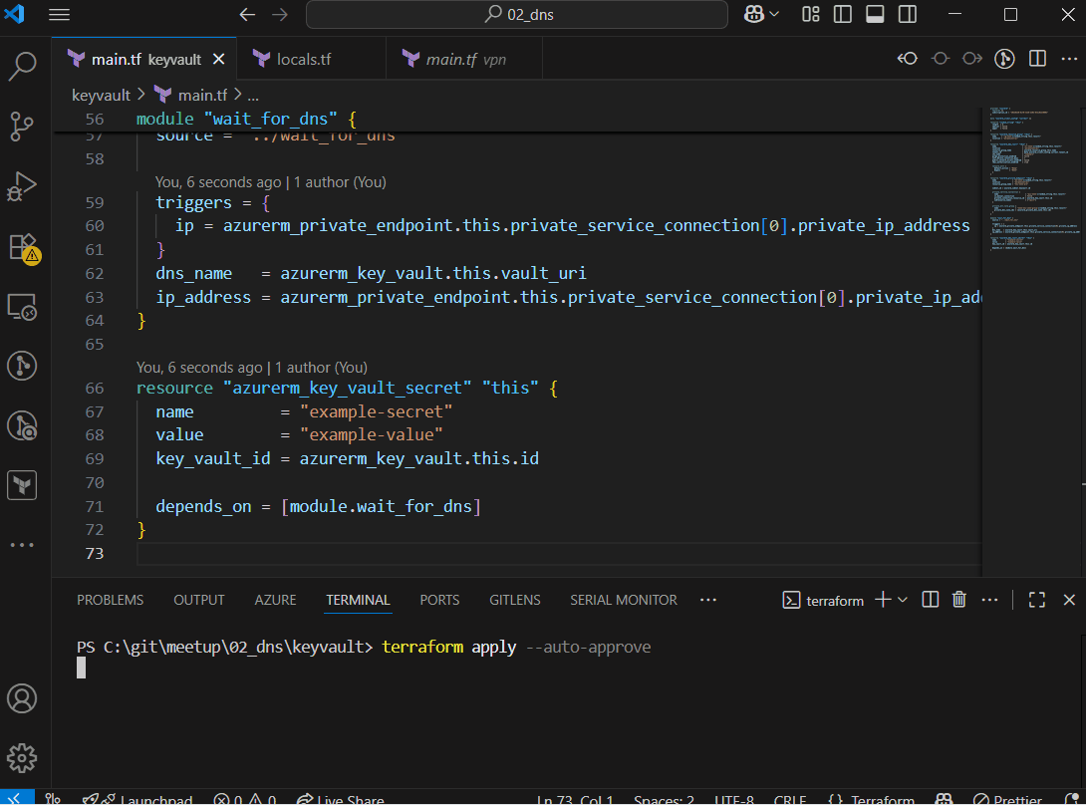Viewport: 1086px width, 805px height.
Task: Click the 02_dns command center search box
Action: click(x=517, y=15)
